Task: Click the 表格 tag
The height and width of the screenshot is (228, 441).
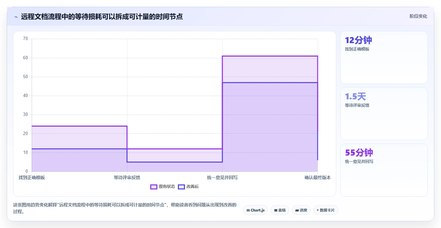Action: pos(280,210)
